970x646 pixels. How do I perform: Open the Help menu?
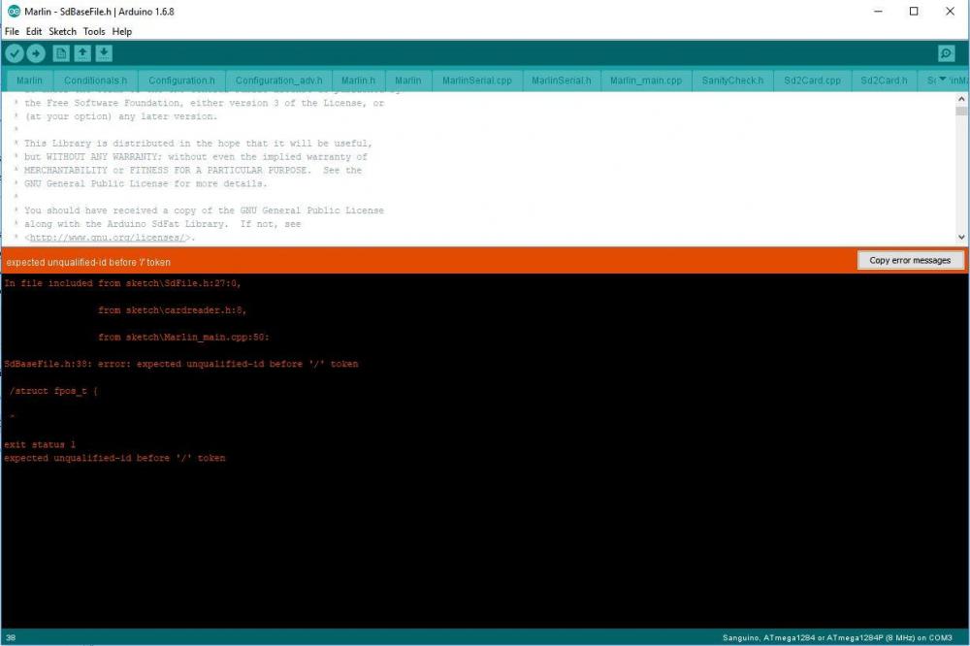[x=122, y=32]
